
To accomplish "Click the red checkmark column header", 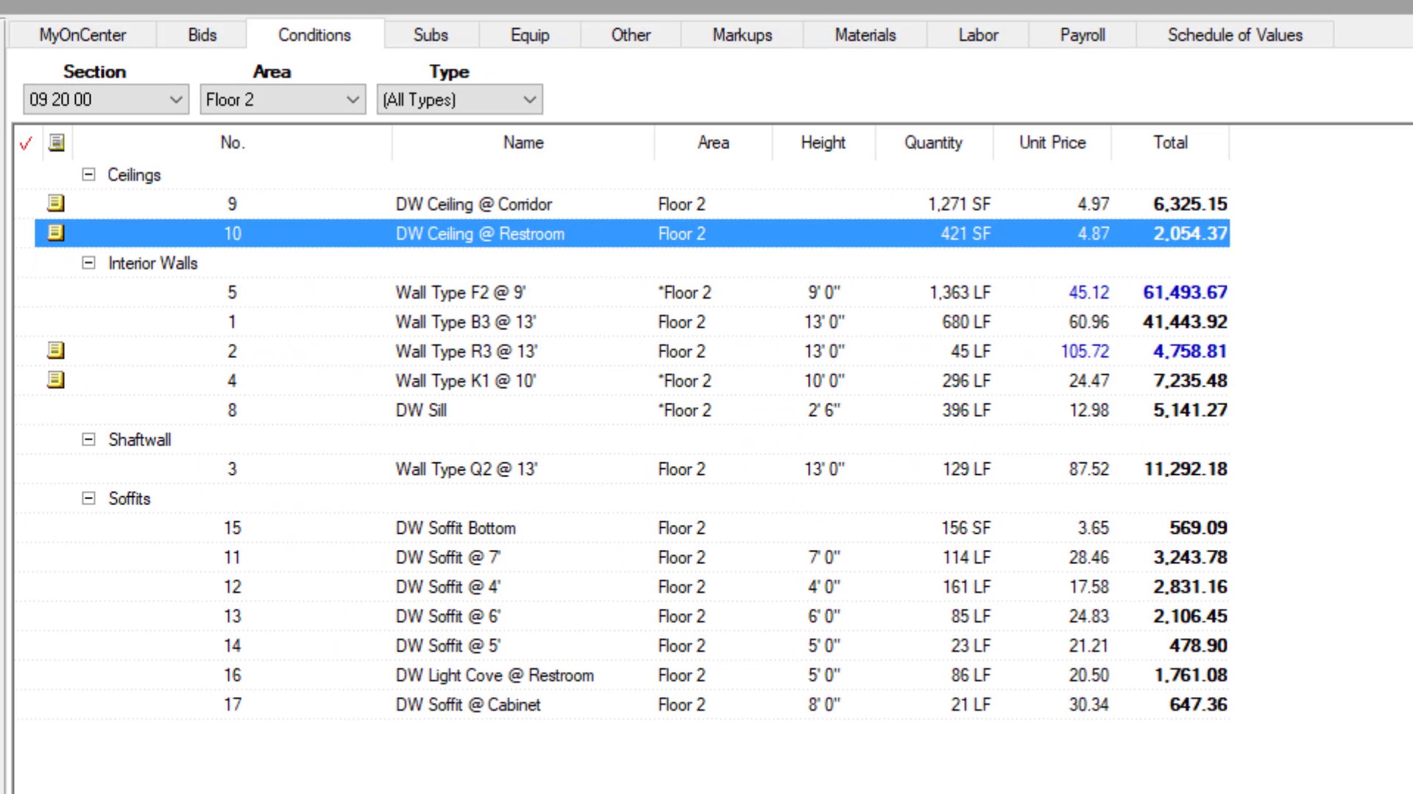I will click(x=26, y=143).
